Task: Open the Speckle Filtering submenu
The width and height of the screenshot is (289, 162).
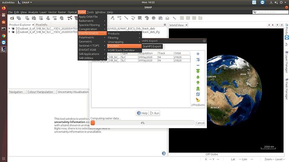Action: [x=92, y=25]
